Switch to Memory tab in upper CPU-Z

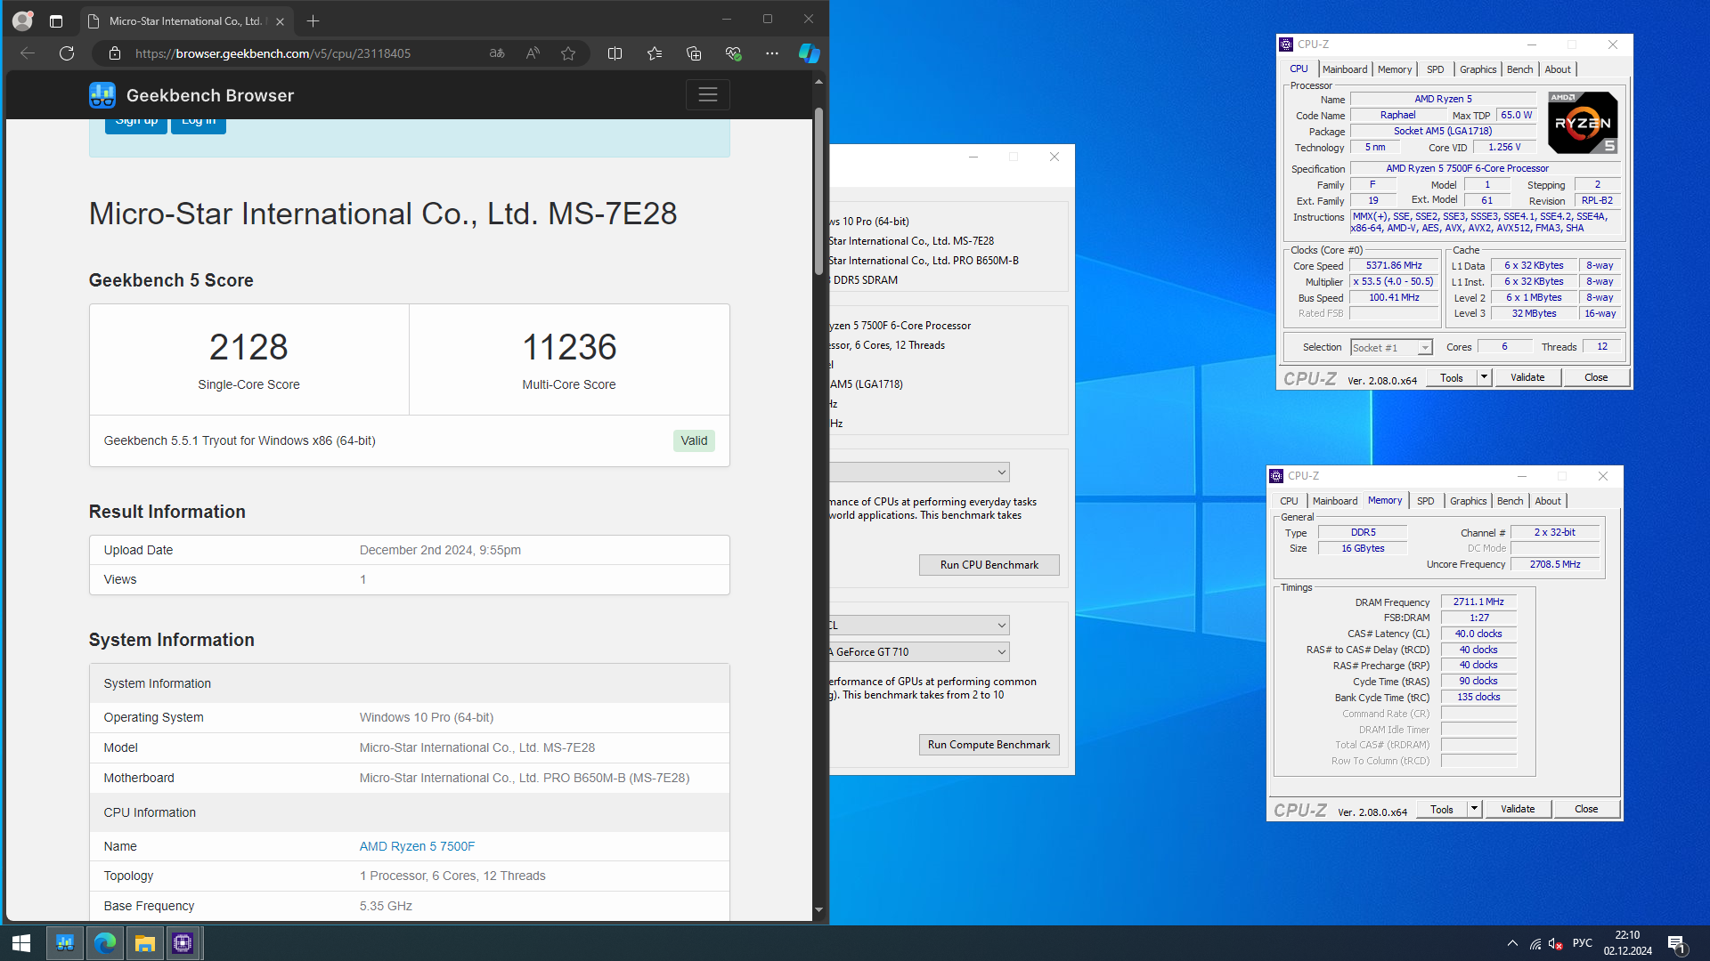pos(1394,69)
